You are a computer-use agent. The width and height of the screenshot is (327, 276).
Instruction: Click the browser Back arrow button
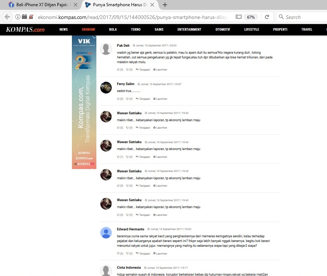(7, 17)
